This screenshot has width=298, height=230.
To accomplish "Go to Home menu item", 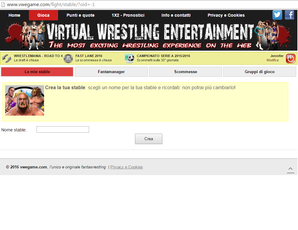I will [15, 15].
